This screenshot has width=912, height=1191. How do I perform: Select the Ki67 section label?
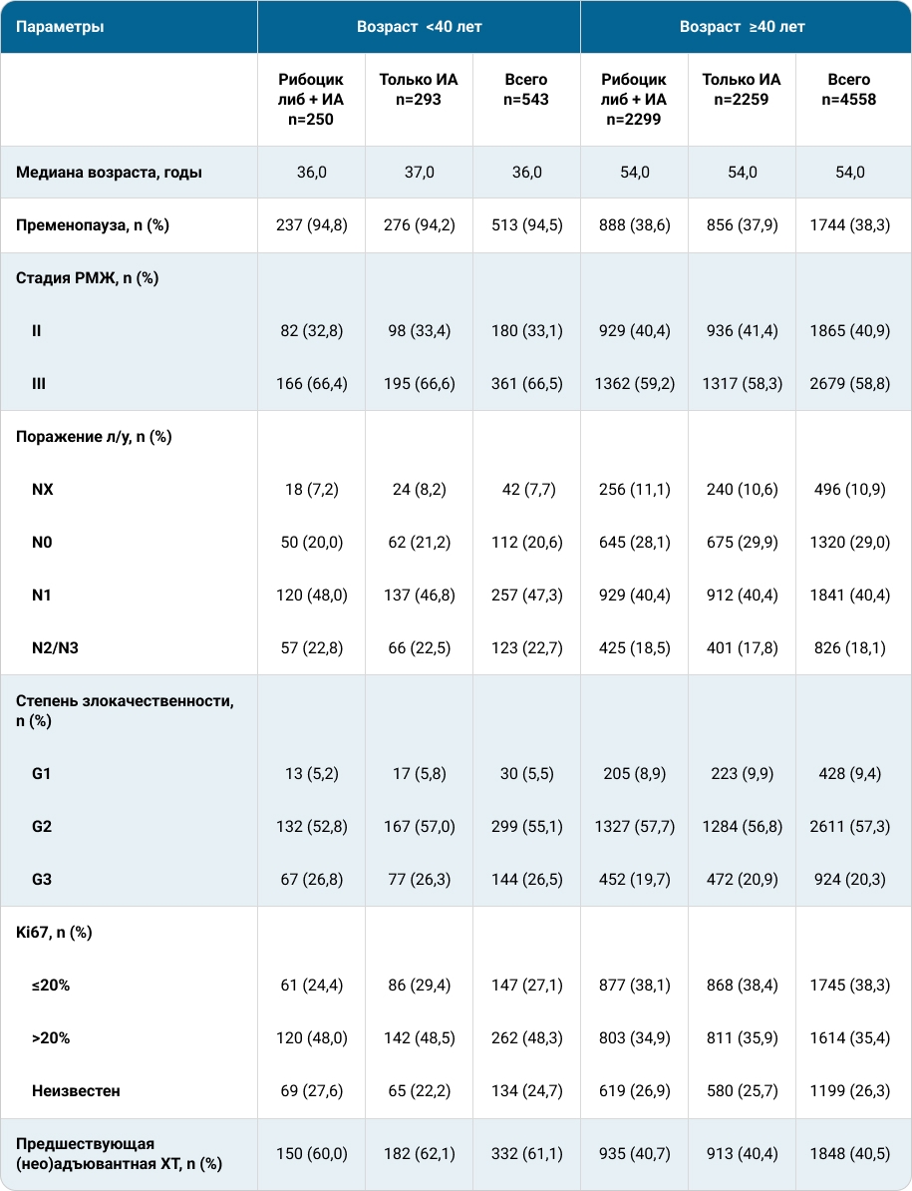click(x=54, y=933)
